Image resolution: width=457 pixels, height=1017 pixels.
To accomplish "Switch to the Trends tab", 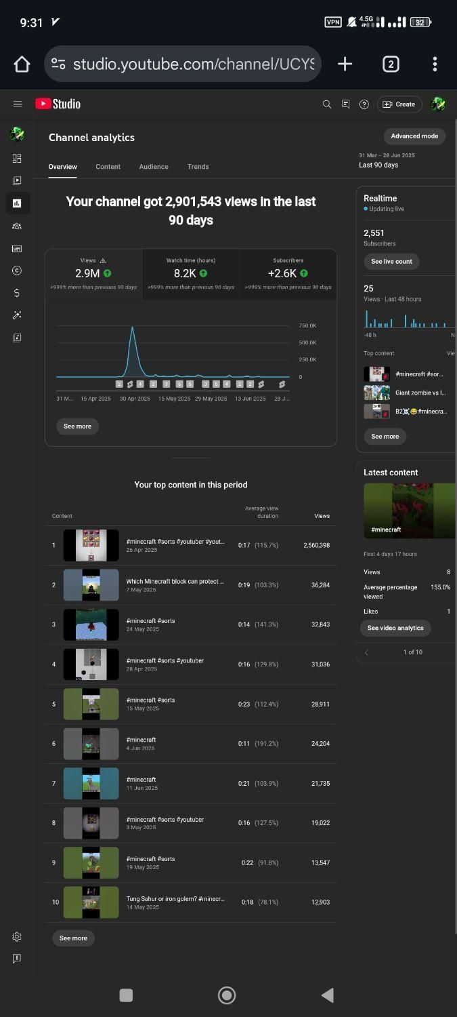I will (x=198, y=167).
